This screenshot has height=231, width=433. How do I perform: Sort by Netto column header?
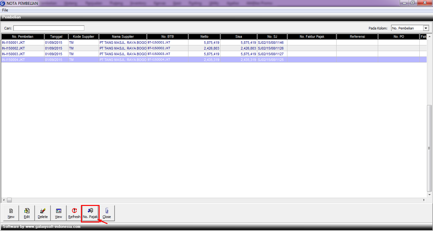204,36
